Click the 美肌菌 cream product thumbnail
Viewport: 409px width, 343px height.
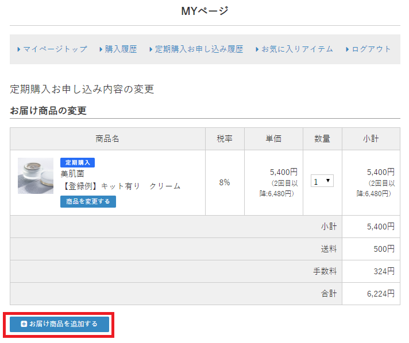[36, 176]
